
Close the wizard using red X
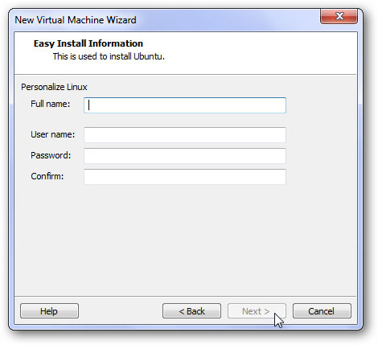pos(339,16)
